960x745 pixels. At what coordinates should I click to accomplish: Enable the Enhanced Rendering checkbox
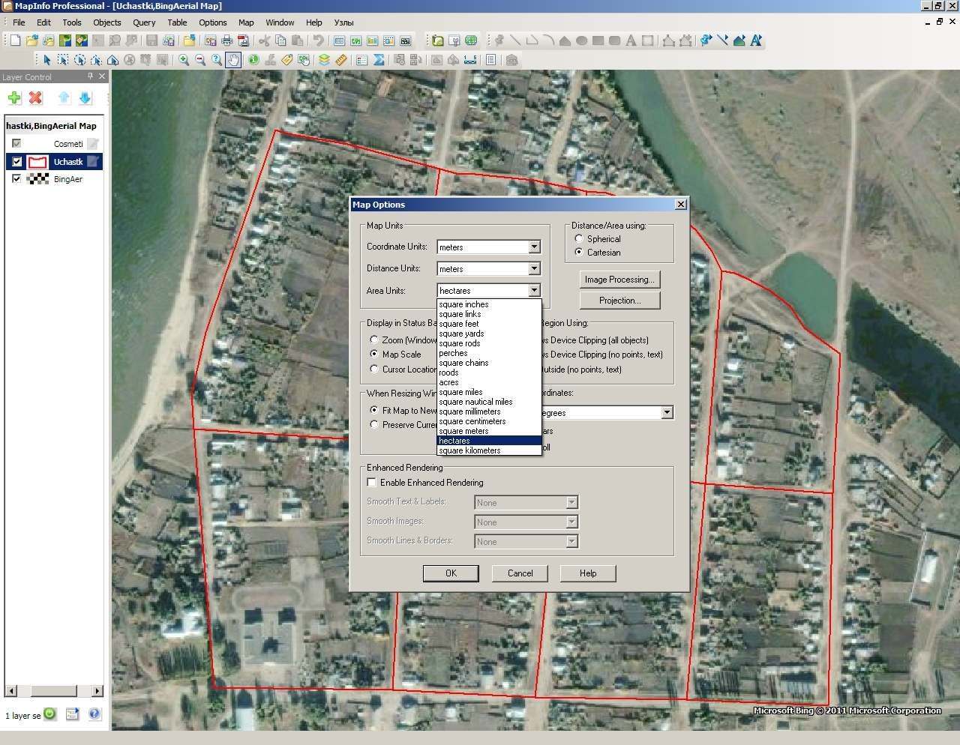tap(371, 482)
